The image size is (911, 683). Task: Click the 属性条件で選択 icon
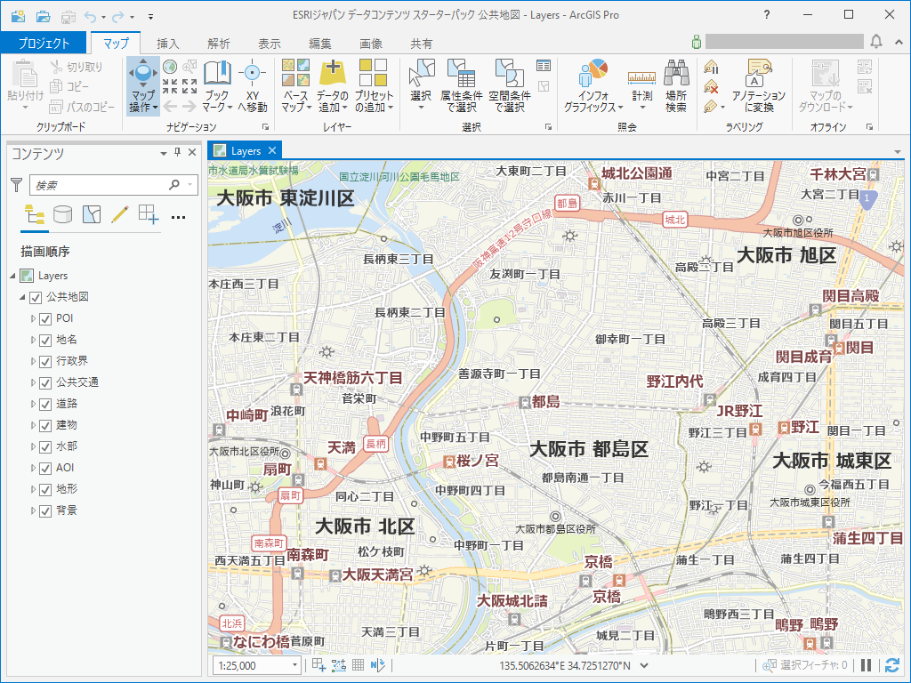pyautogui.click(x=461, y=74)
